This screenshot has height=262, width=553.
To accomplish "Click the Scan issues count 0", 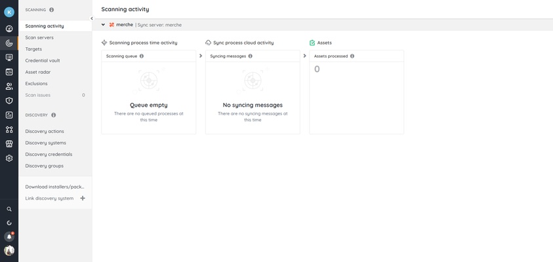I will pos(83,95).
